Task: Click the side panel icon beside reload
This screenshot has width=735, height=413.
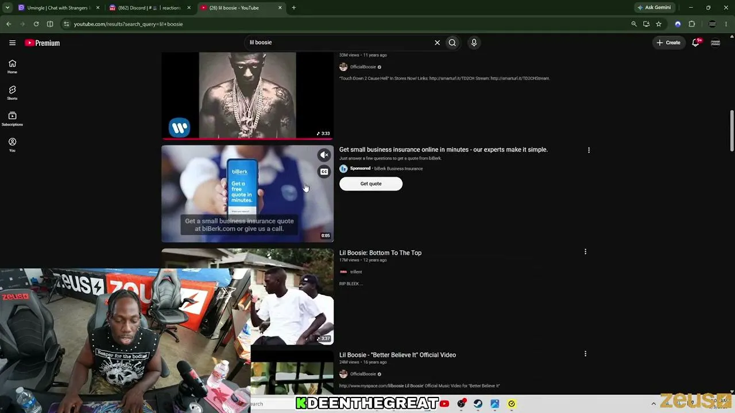Action: tap(50, 24)
